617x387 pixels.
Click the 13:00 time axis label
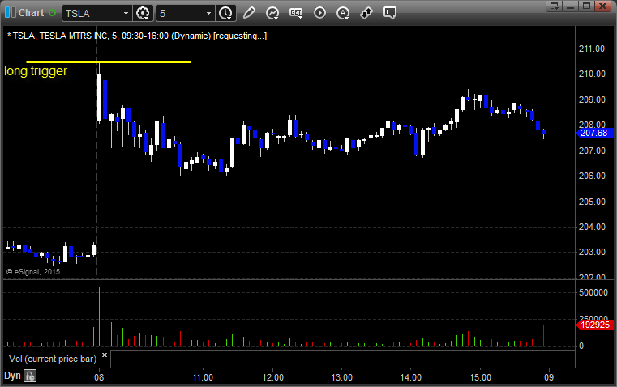(x=341, y=377)
